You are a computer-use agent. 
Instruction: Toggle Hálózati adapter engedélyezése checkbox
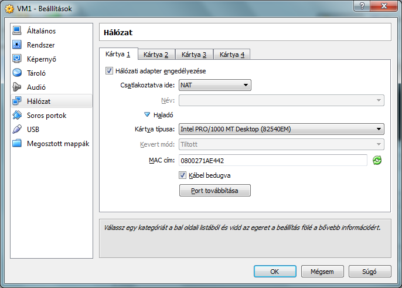(x=109, y=71)
